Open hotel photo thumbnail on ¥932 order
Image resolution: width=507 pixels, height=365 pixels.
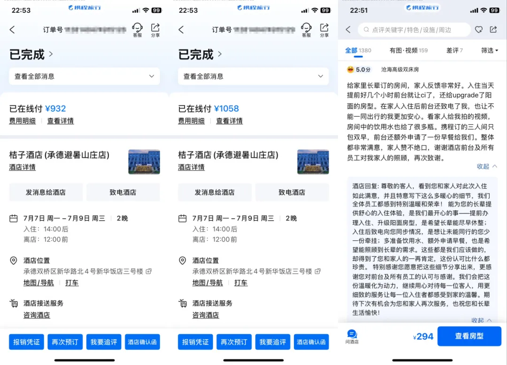pos(144,162)
